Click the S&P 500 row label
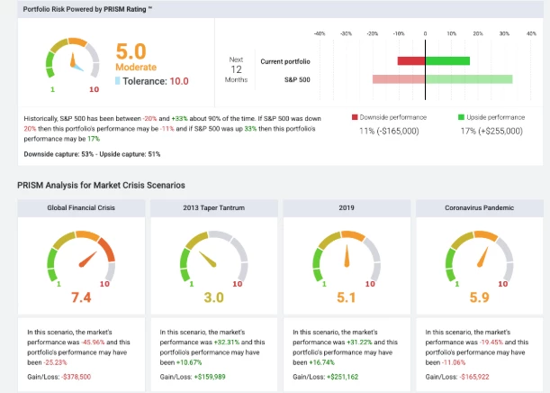 [x=297, y=79]
